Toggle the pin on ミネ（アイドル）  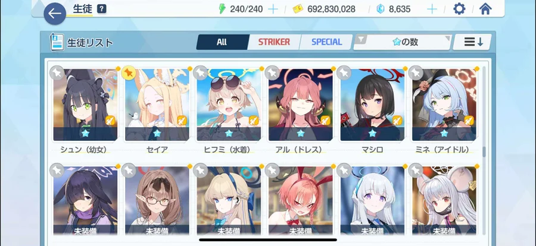[416, 72]
